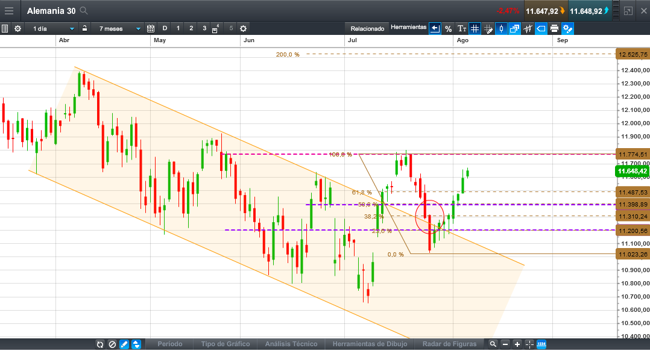
Task: Clear drawings with the prohibition icon
Action: (112, 344)
